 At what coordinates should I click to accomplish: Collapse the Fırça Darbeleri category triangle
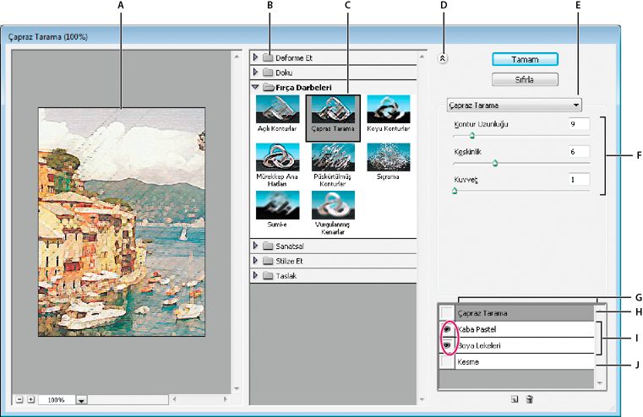tap(255, 87)
